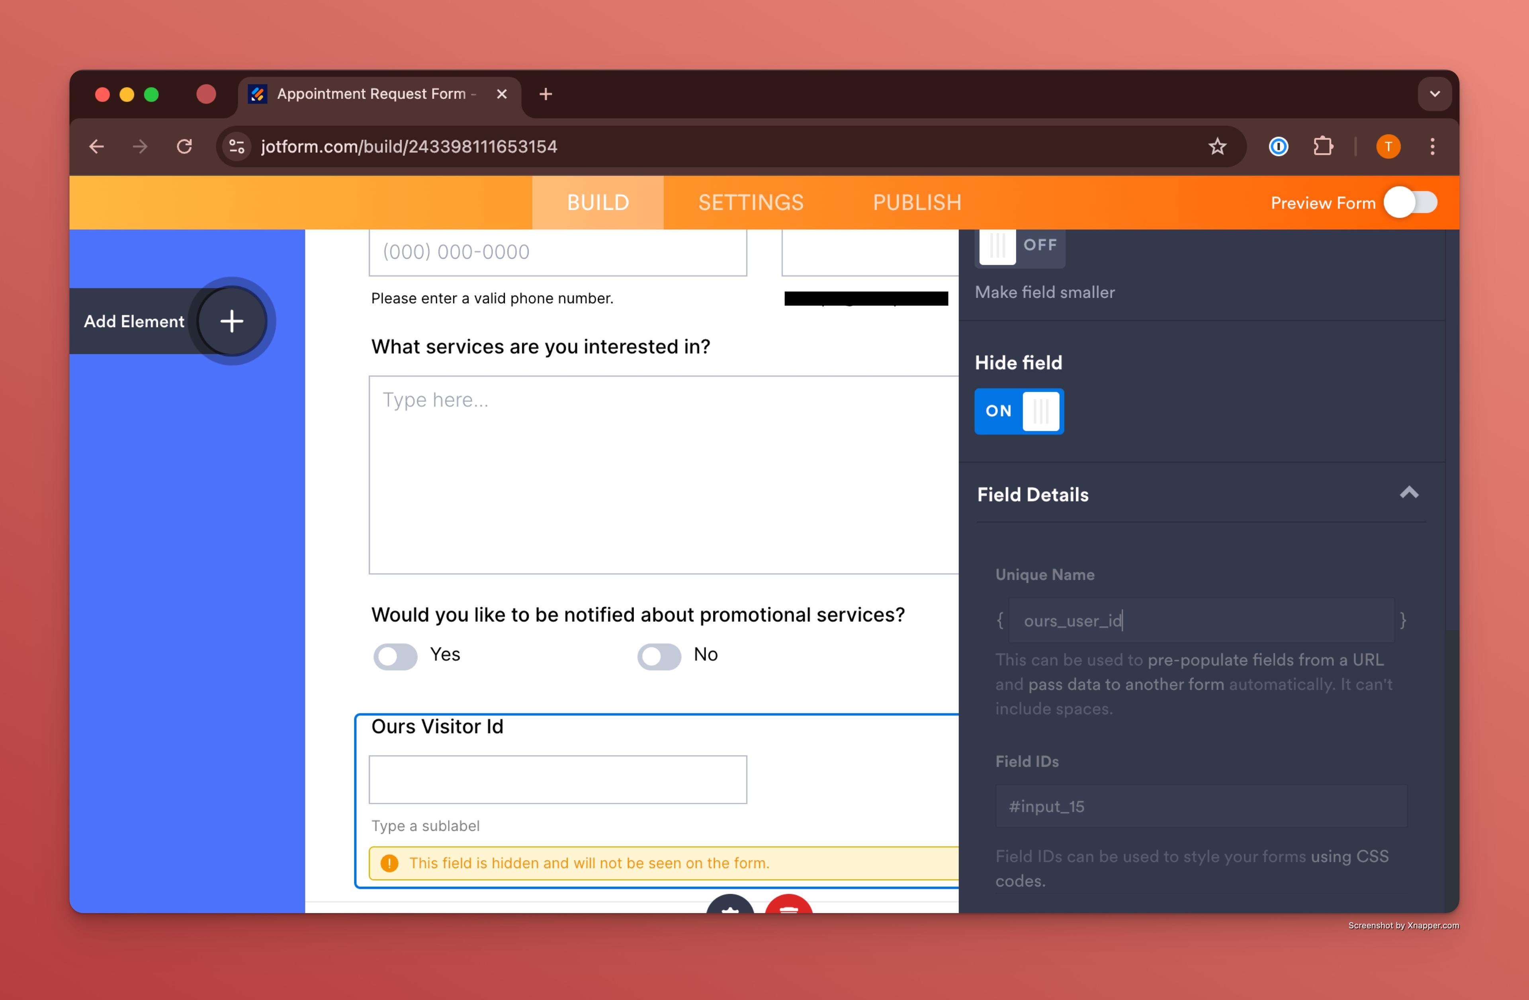This screenshot has width=1529, height=1000.
Task: Open the site information icon in address bar
Action: click(237, 147)
